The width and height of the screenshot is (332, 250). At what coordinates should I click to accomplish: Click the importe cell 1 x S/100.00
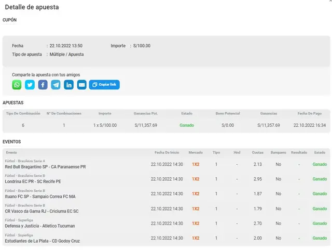(105, 125)
